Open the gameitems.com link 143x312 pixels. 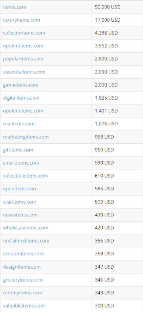click(x=21, y=85)
